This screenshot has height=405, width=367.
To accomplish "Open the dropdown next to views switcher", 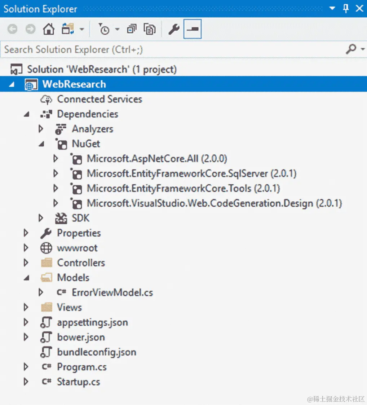I will [x=82, y=29].
